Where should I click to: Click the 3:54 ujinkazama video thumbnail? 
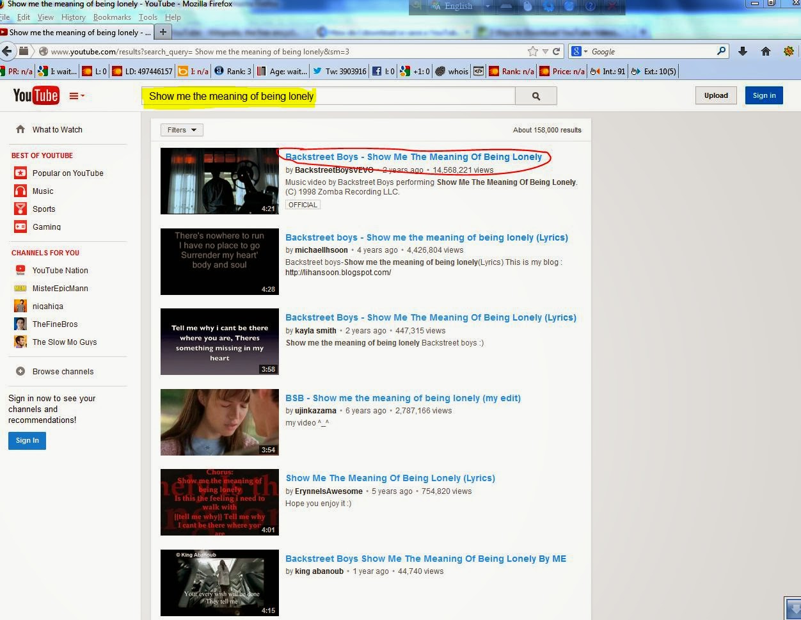pyautogui.click(x=219, y=422)
